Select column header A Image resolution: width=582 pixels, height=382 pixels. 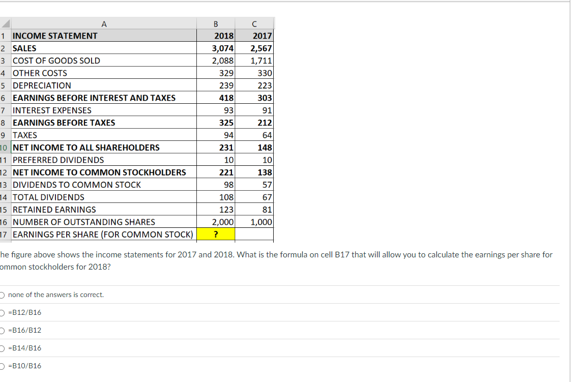point(104,23)
